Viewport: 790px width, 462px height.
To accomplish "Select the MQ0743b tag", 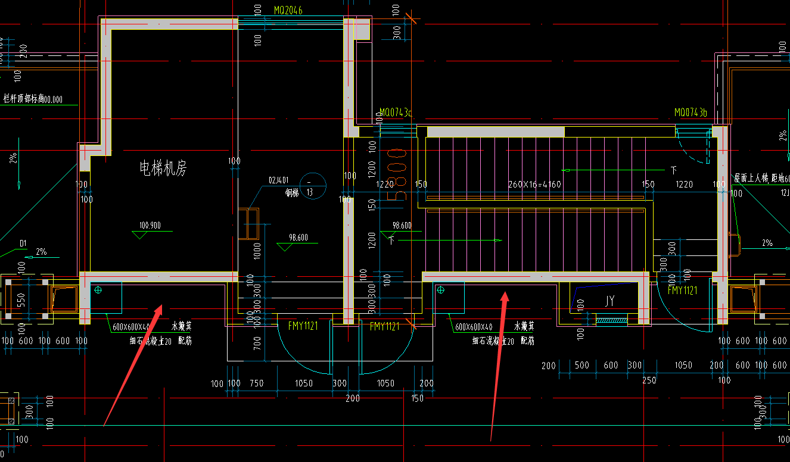I will (x=691, y=113).
